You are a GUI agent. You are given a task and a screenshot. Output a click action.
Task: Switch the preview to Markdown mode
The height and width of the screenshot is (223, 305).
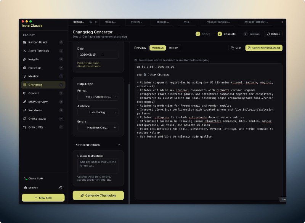coord(157,48)
